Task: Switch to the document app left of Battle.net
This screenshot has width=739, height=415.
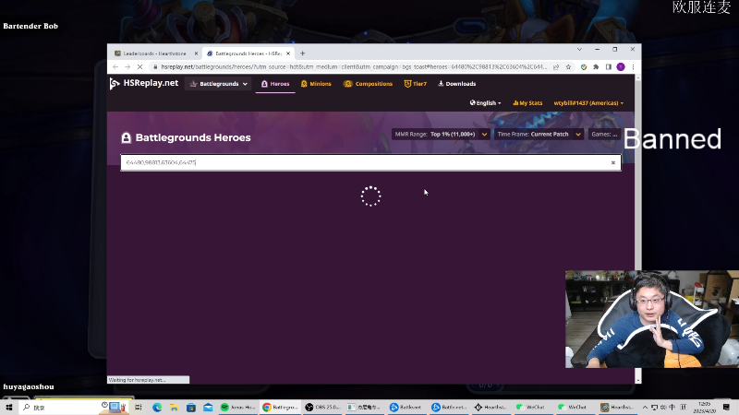Action: (x=364, y=407)
